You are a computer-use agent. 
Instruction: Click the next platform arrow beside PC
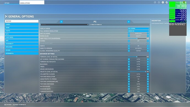point(129,22)
